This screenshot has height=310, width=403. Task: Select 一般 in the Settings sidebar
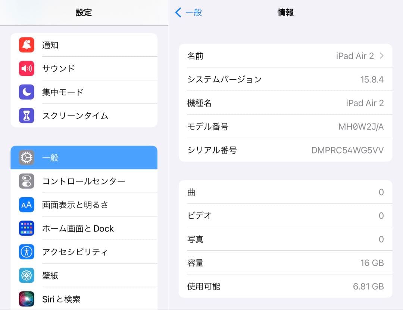click(75, 157)
